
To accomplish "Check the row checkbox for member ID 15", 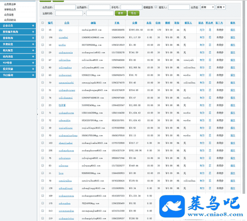I will pos(42,30).
